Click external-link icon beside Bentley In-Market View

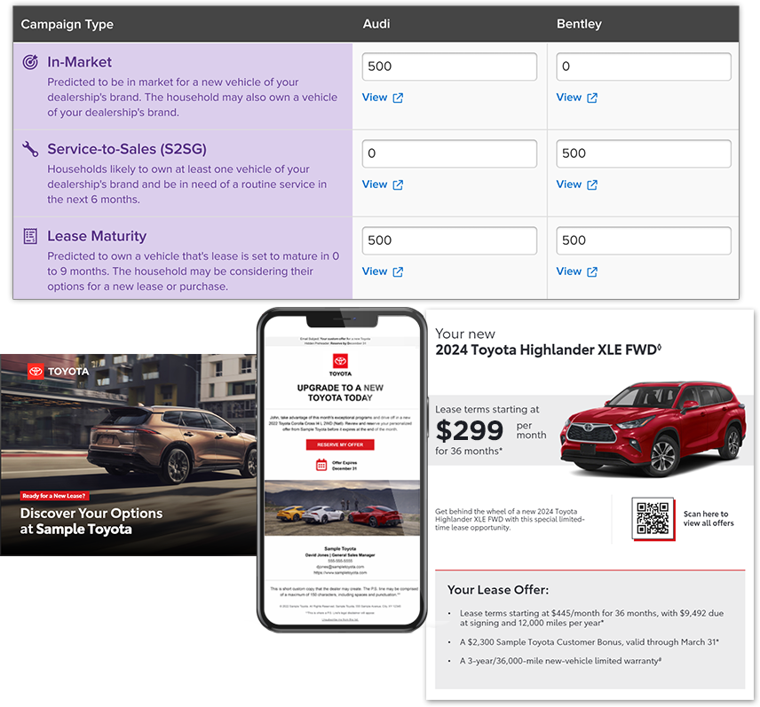tap(592, 98)
